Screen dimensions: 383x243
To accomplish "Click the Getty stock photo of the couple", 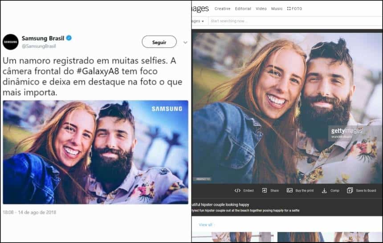I will click(287, 108).
